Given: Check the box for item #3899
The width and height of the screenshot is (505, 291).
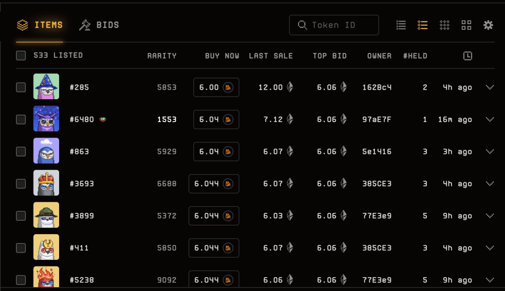Looking at the screenshot, I should pos(21,216).
